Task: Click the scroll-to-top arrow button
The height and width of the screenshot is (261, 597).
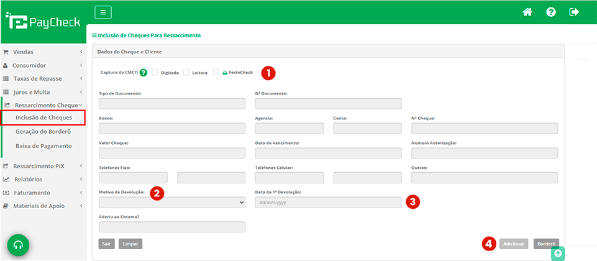Action: click(x=558, y=253)
